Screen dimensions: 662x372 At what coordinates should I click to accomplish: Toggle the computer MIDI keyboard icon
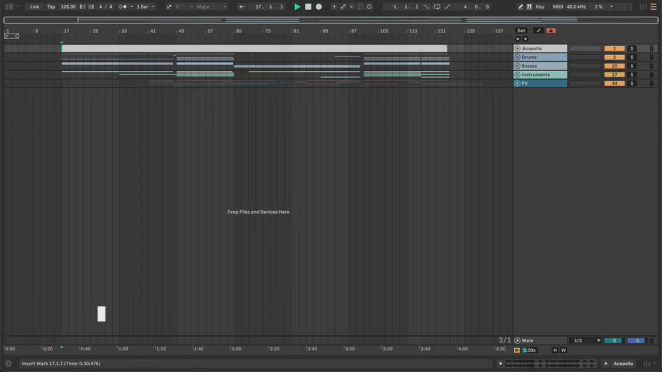529,7
